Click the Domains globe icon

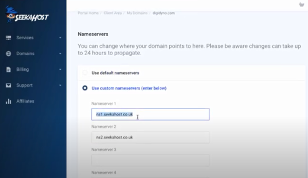(8, 54)
